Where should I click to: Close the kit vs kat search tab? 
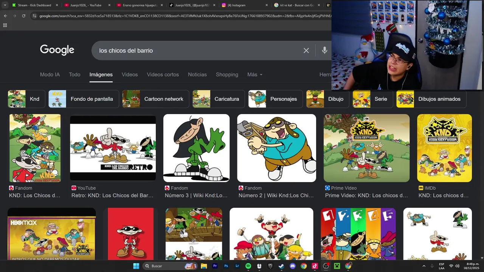pos(319,5)
